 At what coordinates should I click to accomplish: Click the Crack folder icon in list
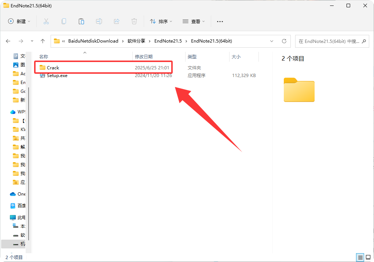pos(43,68)
